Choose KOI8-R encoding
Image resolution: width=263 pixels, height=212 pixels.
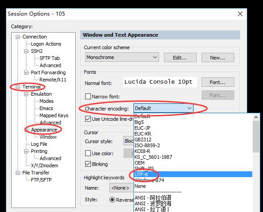pos(193,151)
